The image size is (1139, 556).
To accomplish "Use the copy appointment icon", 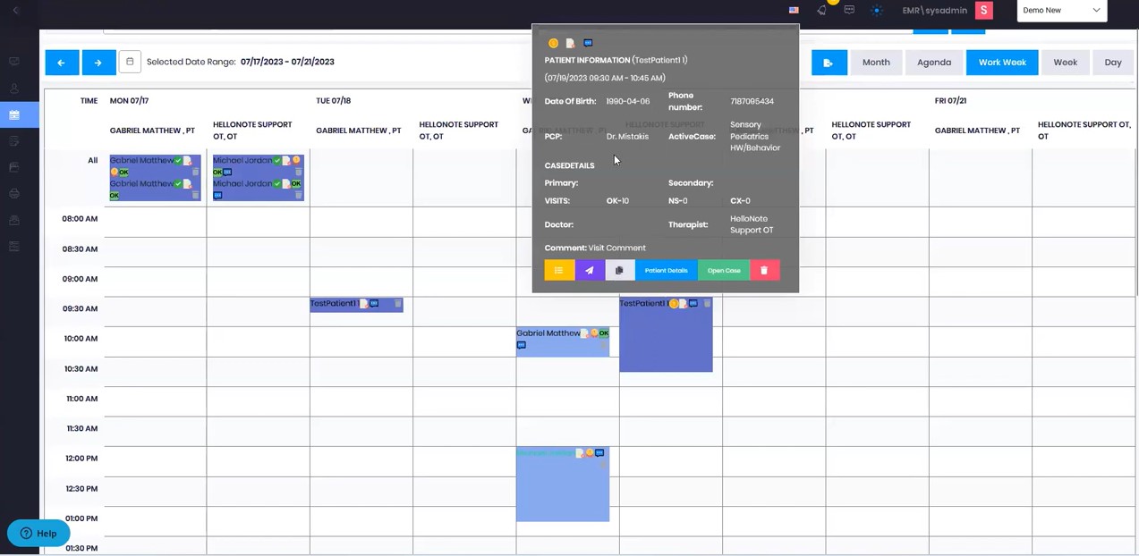I will point(619,270).
